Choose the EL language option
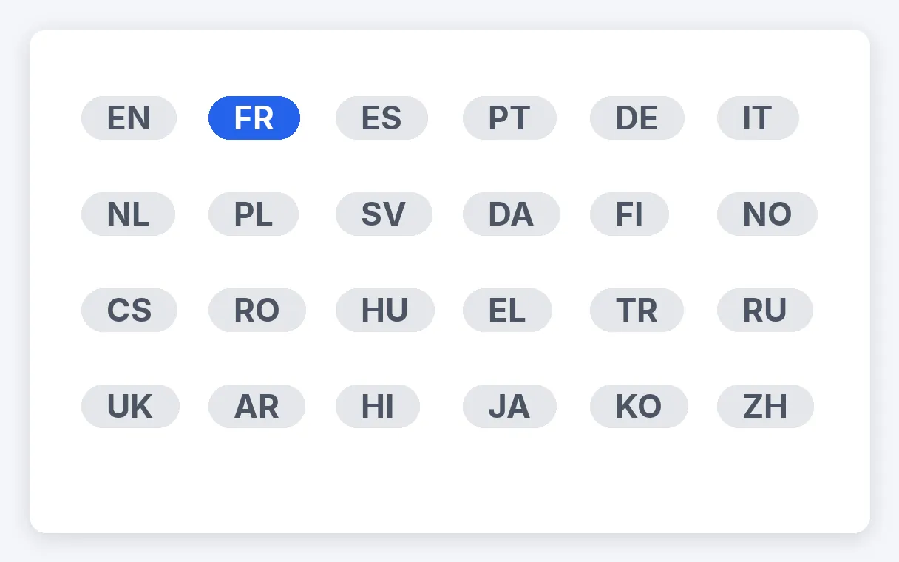Screen dimensions: 899x562 point(507,310)
